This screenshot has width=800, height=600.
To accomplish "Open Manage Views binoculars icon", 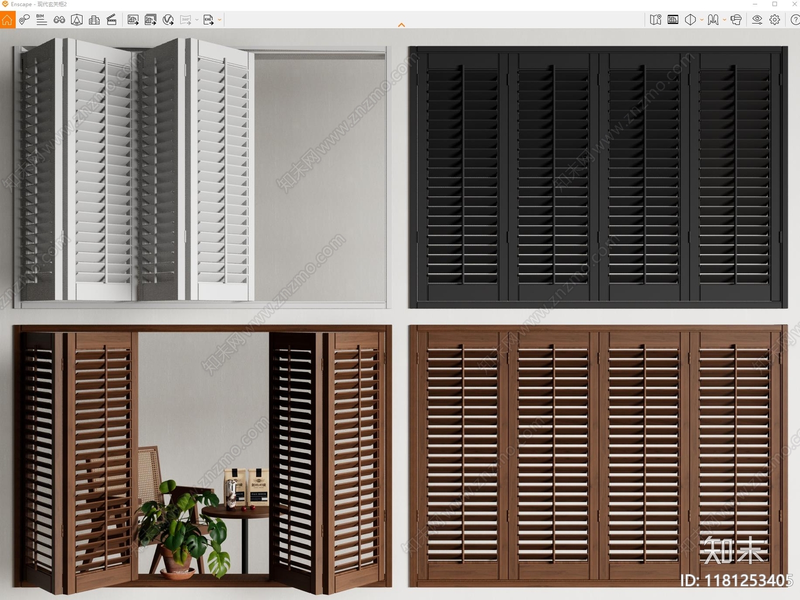I will (x=59, y=20).
